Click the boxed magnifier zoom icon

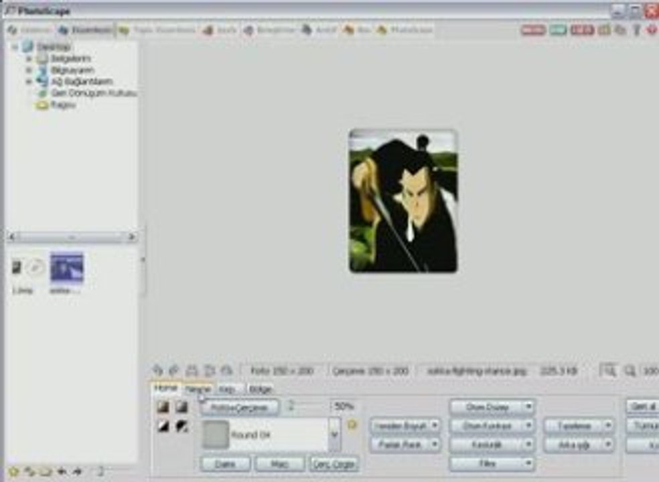[x=607, y=371]
